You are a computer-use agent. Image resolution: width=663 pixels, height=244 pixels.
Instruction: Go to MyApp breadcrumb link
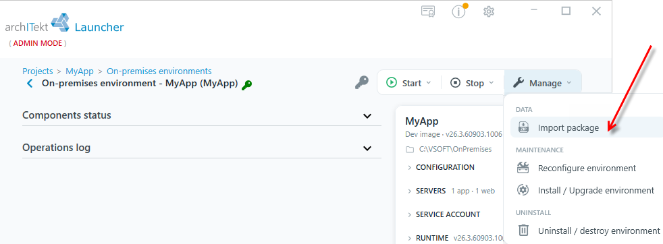pos(80,71)
